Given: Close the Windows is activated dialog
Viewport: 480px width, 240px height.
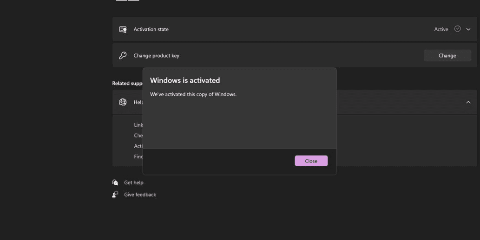Looking at the screenshot, I should tap(311, 161).
